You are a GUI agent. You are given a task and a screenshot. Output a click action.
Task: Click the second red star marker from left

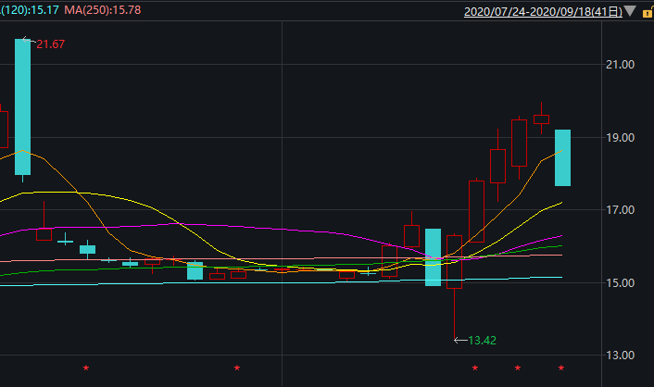(237, 368)
